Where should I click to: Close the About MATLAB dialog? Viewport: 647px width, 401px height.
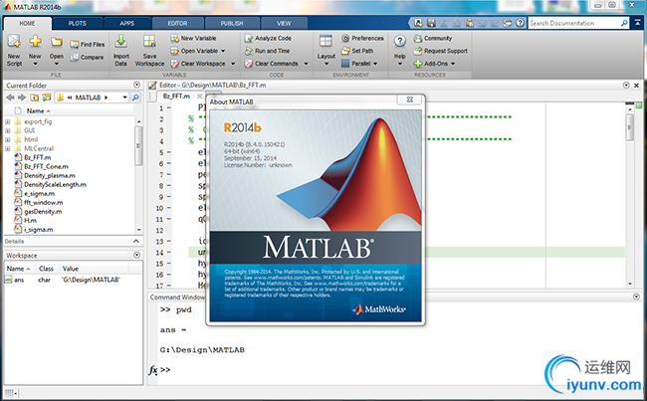[x=410, y=100]
